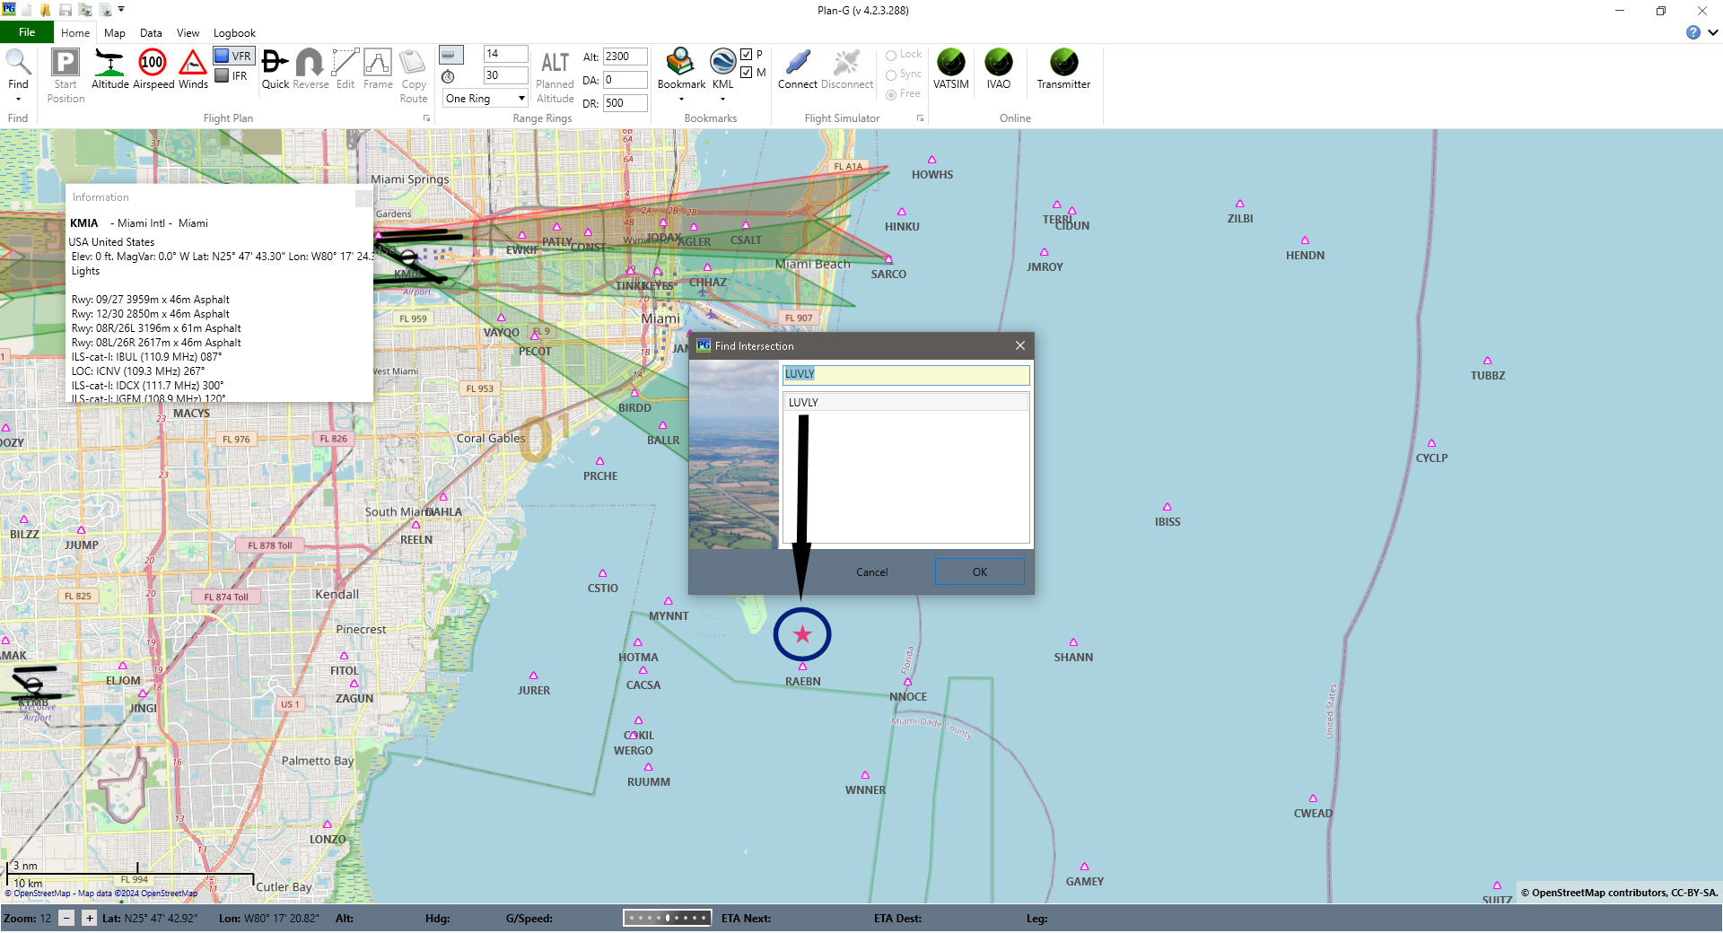1723x933 pixels.
Task: Switch to the Home tab
Action: (x=75, y=33)
